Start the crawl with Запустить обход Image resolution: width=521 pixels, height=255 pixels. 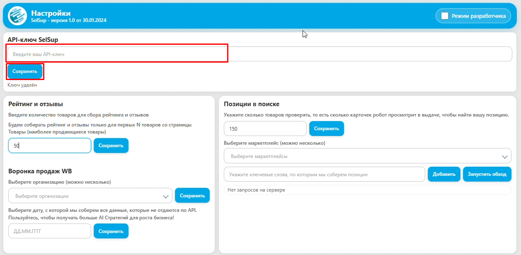pos(487,174)
